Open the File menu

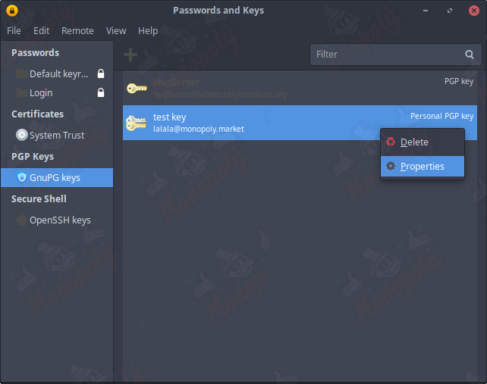(x=14, y=31)
